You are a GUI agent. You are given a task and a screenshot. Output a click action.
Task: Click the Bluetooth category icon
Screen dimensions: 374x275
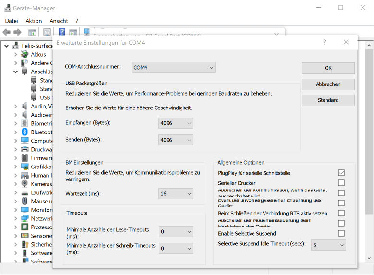coord(24,132)
